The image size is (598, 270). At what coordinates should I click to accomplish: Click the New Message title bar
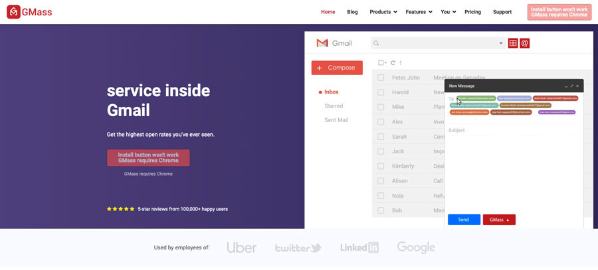point(514,86)
